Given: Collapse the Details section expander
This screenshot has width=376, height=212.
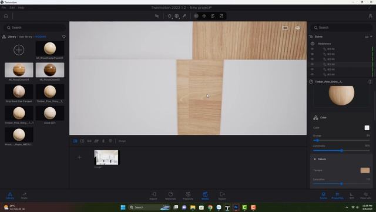Looking at the screenshot, I should click(315, 159).
